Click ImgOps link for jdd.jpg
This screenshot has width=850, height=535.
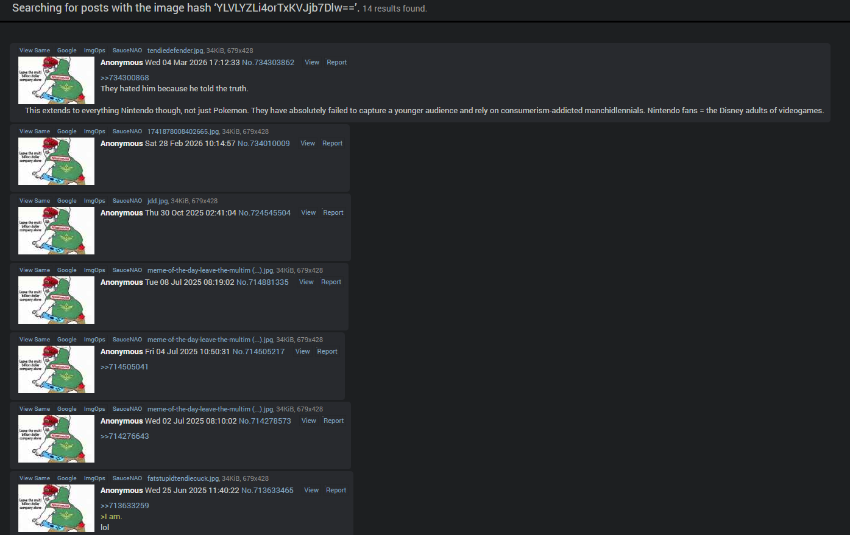coord(94,201)
